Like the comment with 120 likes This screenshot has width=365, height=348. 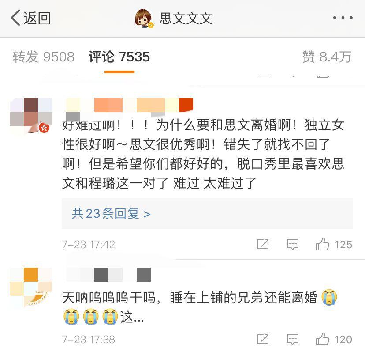[x=334, y=339]
